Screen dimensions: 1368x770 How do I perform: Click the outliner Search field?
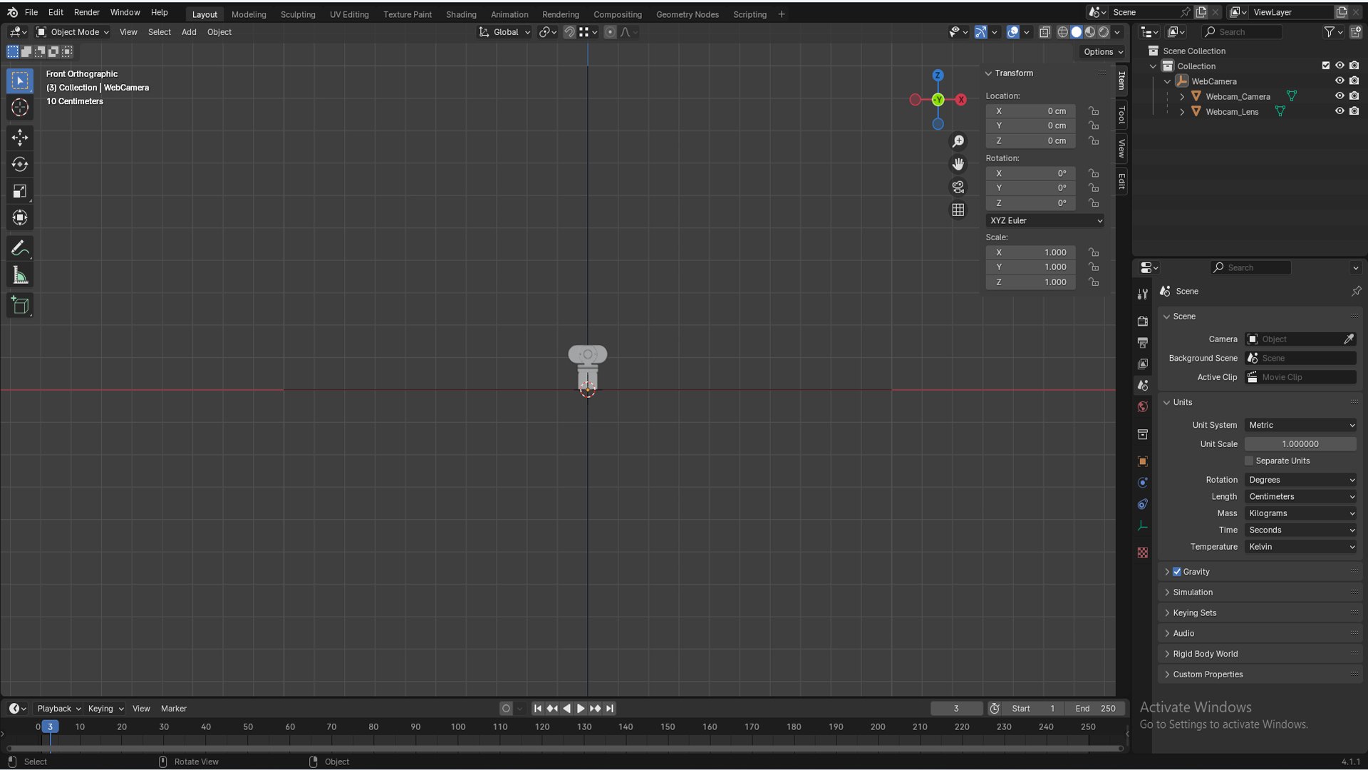click(1242, 32)
